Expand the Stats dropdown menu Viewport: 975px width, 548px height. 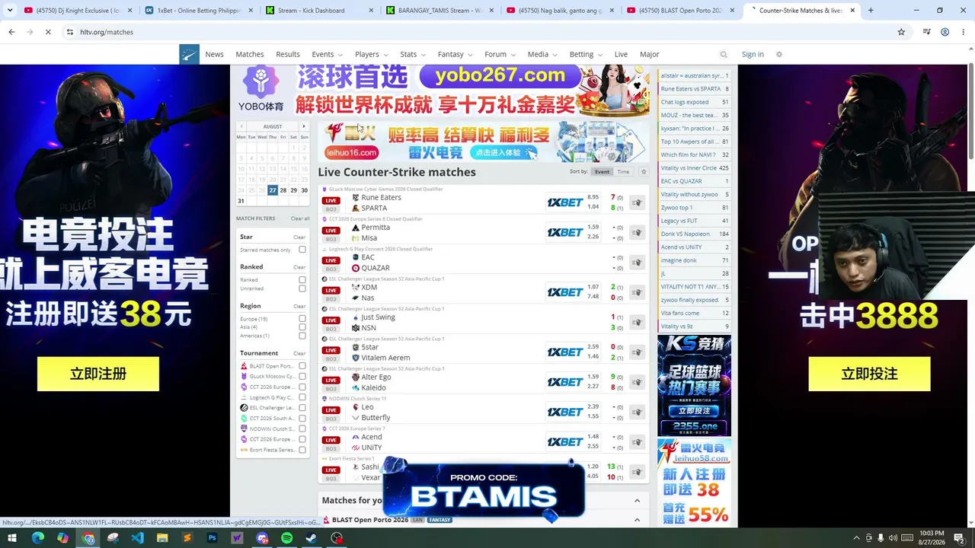click(x=413, y=54)
